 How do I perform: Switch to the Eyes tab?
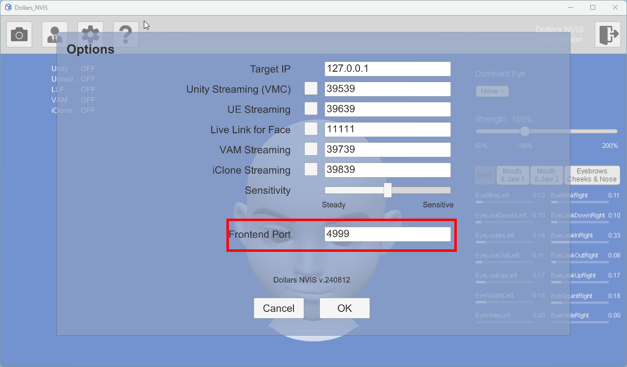point(485,175)
